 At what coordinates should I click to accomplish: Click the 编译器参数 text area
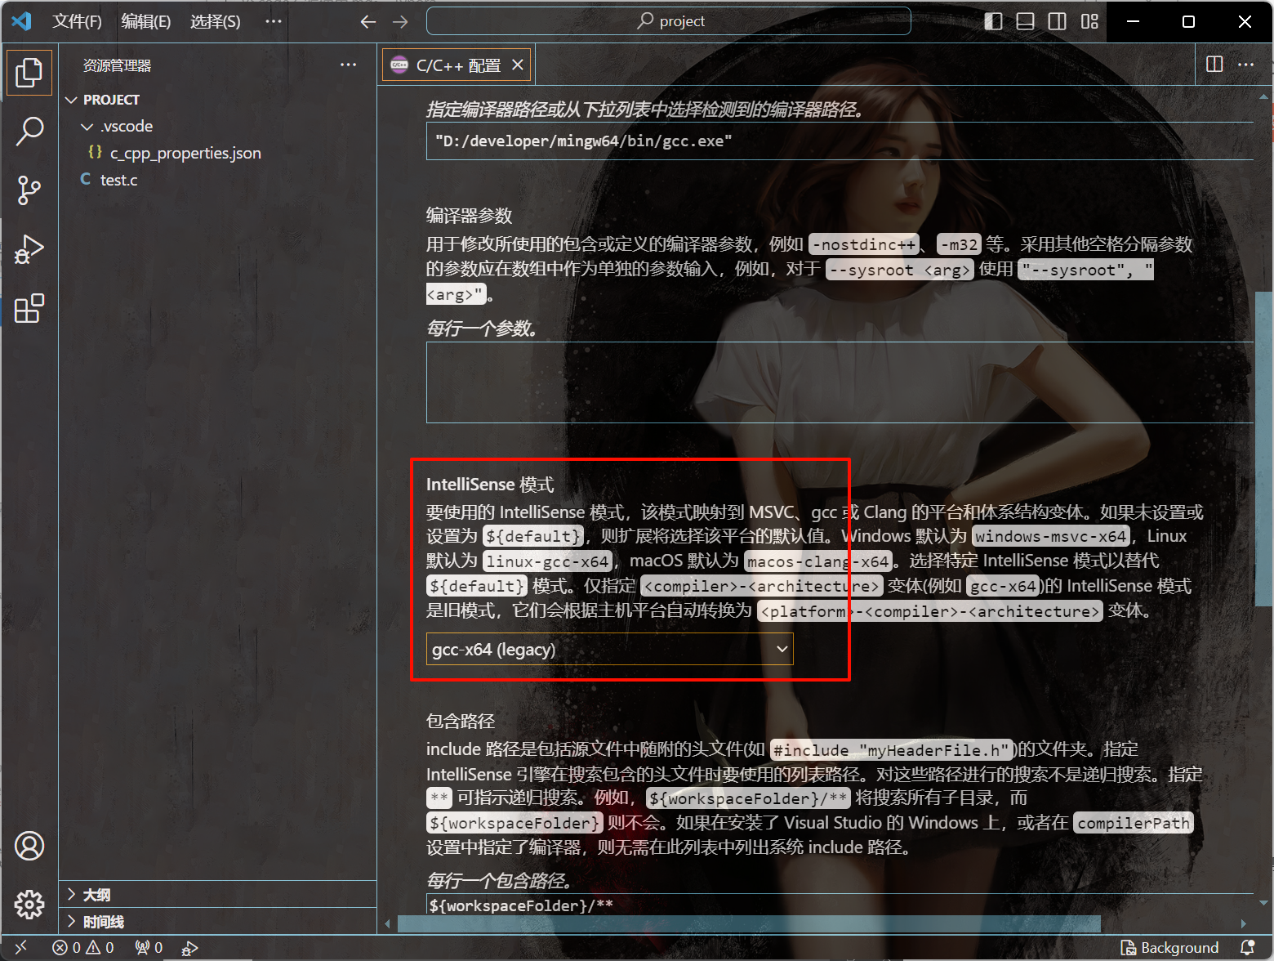(840, 382)
